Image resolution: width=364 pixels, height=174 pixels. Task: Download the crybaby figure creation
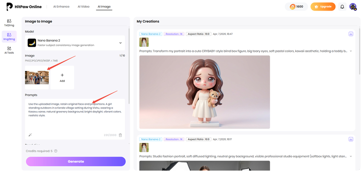coord(350,34)
